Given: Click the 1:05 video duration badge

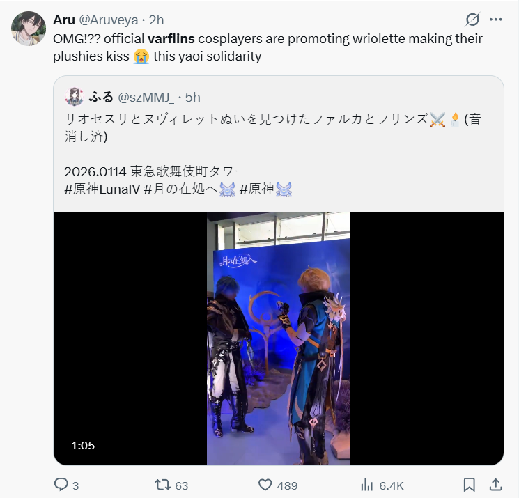Looking at the screenshot, I should pos(83,445).
